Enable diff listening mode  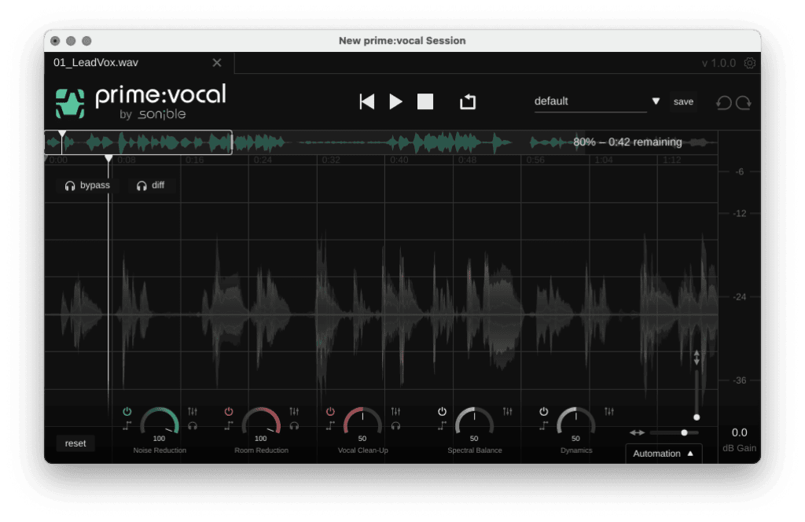pos(150,186)
